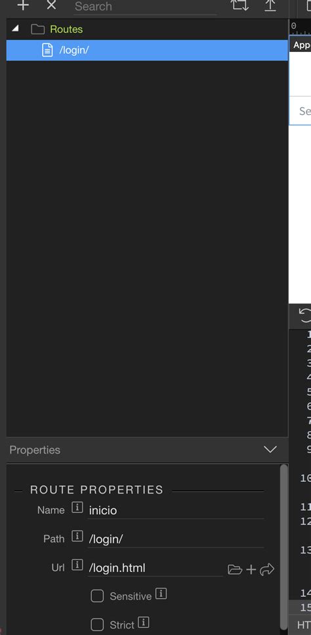Click the curved arrow icon beside Url
Viewport: 311px width, 635px height.
[267, 569]
